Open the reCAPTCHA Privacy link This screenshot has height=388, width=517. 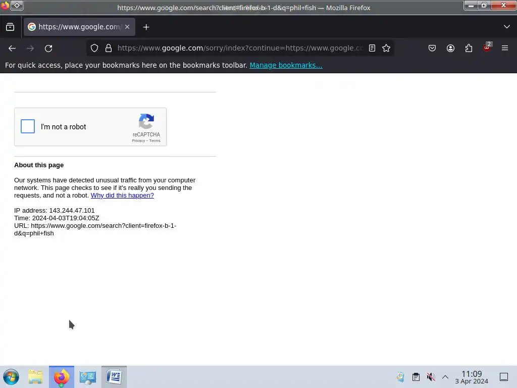click(138, 141)
